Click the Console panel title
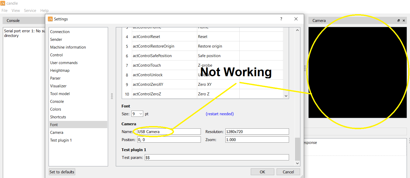 pos(13,21)
